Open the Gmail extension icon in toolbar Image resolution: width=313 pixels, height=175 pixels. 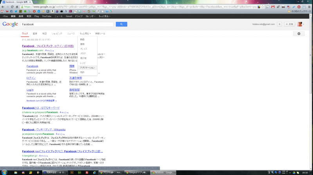[273, 7]
